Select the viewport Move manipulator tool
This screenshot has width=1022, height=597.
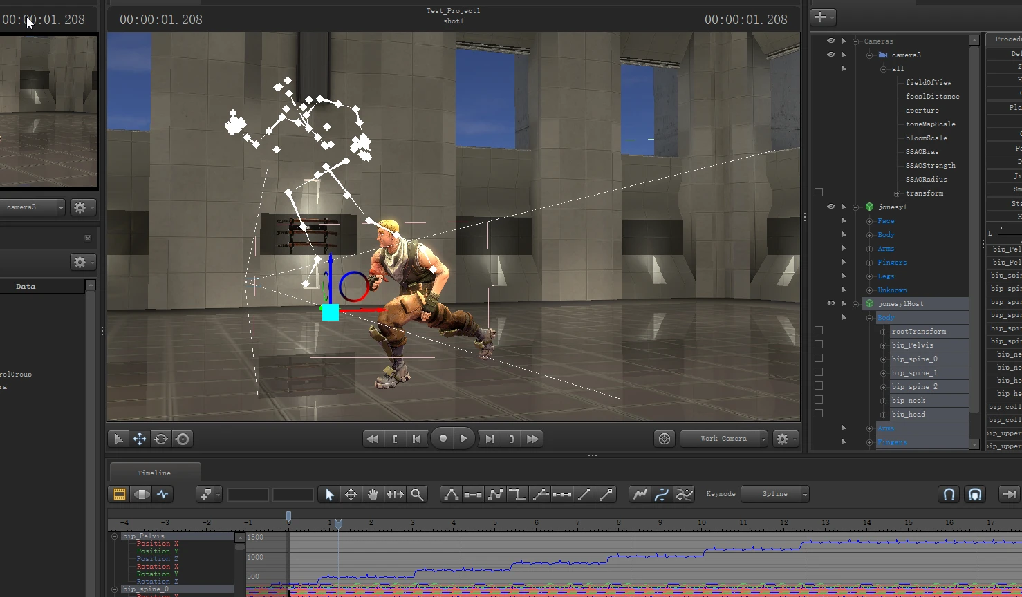(x=140, y=439)
